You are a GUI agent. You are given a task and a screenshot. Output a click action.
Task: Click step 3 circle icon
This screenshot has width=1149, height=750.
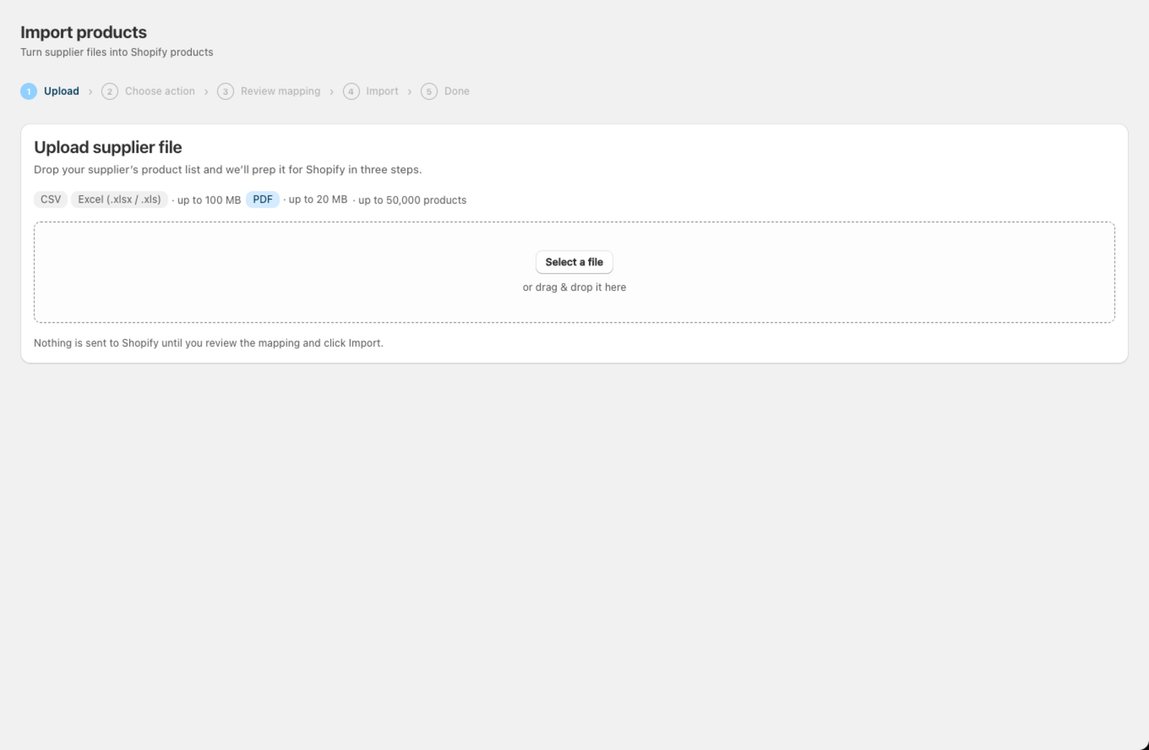(x=225, y=91)
